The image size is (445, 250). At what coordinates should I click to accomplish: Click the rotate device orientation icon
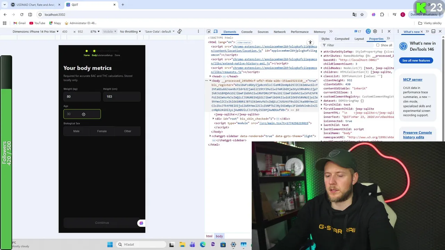click(179, 32)
